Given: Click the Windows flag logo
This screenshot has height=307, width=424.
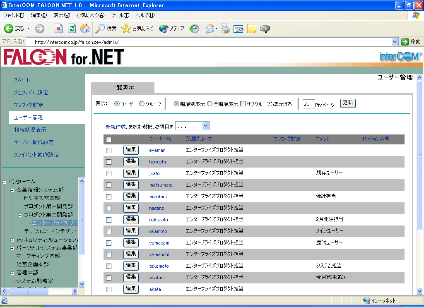Looking at the screenshot, I should click(x=416, y=15).
